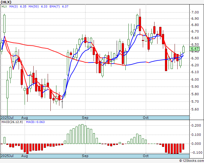This screenshot has width=204, height=163.
Task: Click the 5.60 price axis label
Action: [195, 109]
